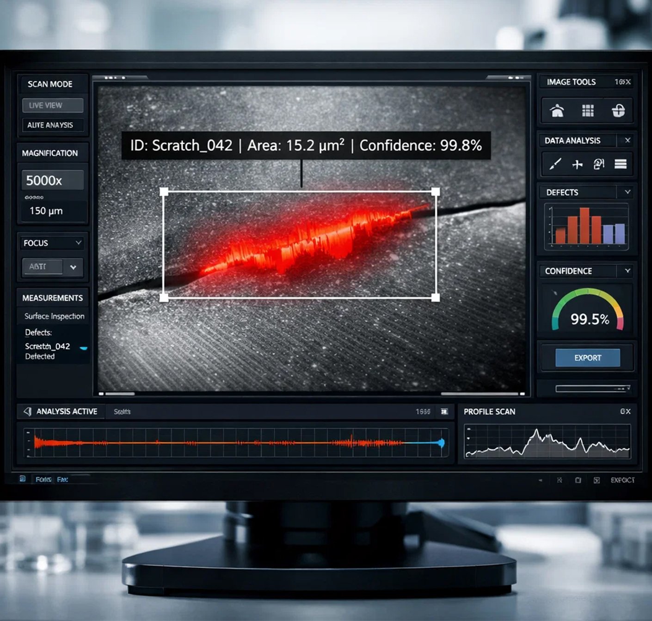Viewport: 652px width, 621px height.
Task: Expand the Focus panel chevron
Action: [x=79, y=242]
